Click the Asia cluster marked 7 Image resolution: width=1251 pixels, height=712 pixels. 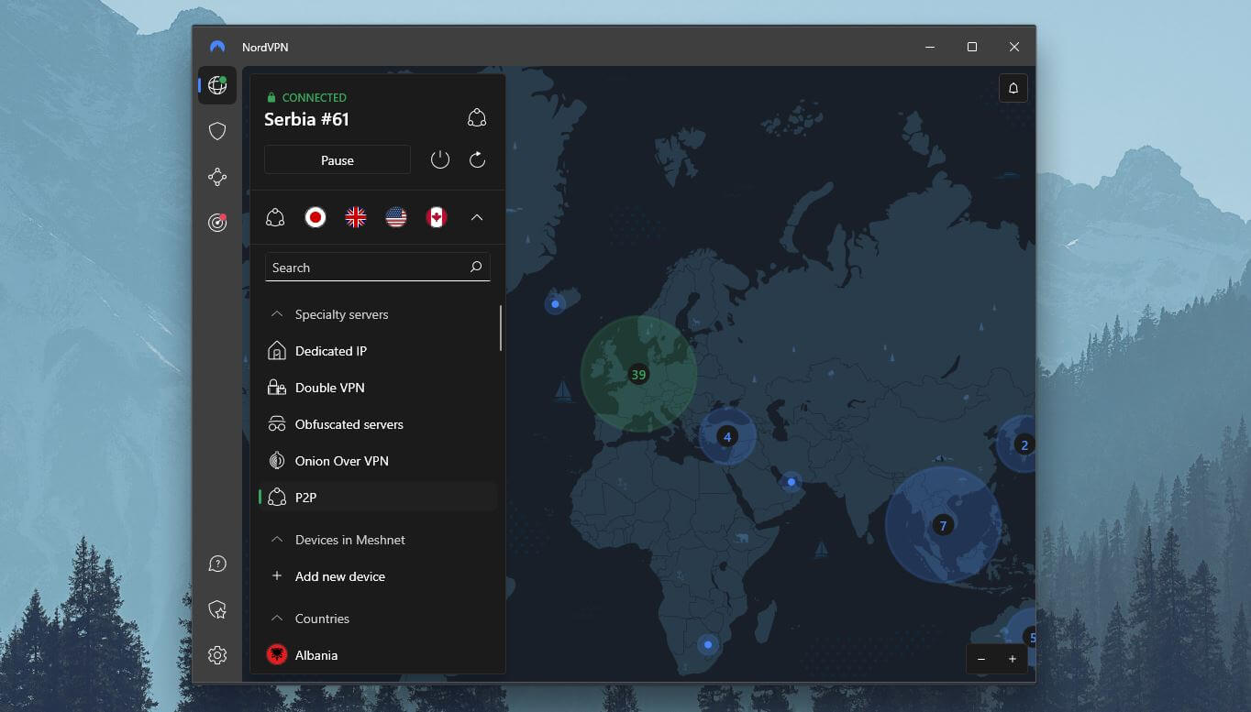tap(943, 525)
